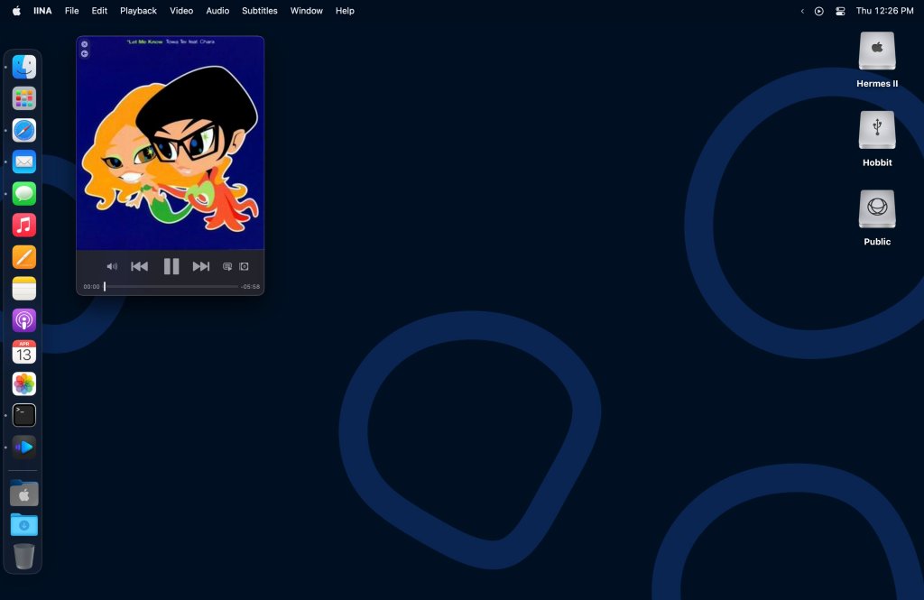The width and height of the screenshot is (924, 600).
Task: Open the Music app in the Dock
Action: [24, 225]
